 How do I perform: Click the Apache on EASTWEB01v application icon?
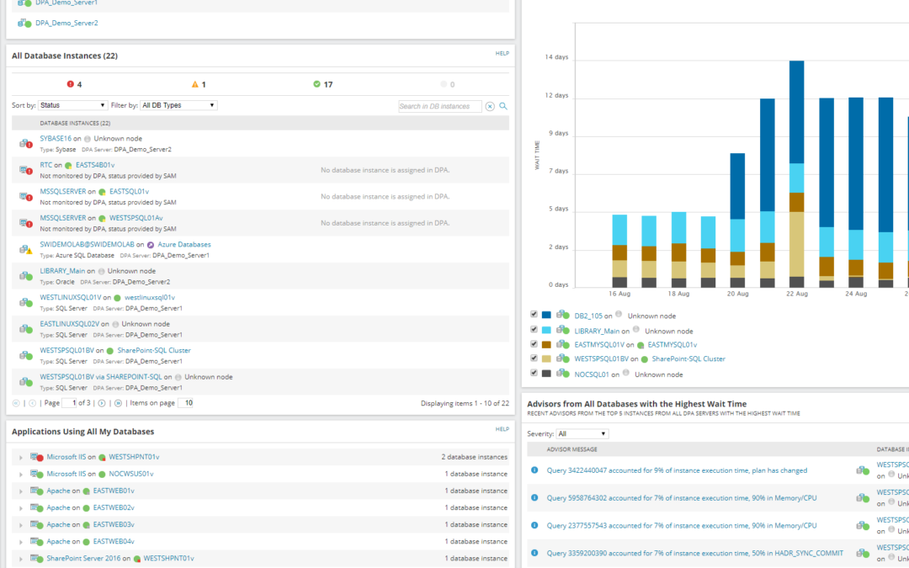pos(37,491)
